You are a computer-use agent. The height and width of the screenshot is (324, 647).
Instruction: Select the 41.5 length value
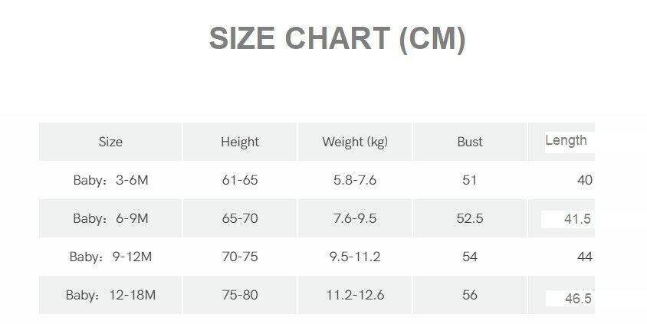pos(577,219)
